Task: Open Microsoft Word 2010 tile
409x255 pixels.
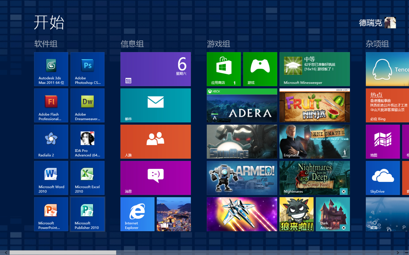Action: pos(51,178)
